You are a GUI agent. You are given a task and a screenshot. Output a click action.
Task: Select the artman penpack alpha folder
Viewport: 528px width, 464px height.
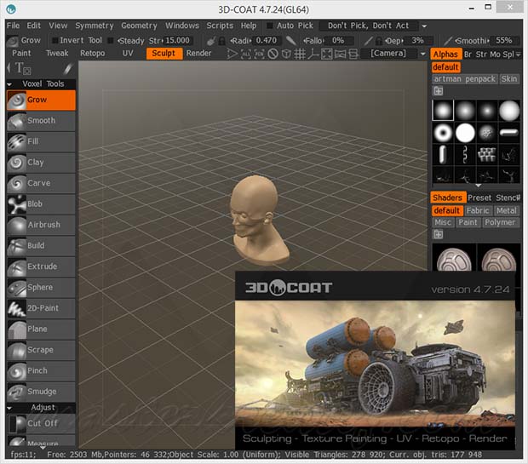pyautogui.click(x=464, y=79)
